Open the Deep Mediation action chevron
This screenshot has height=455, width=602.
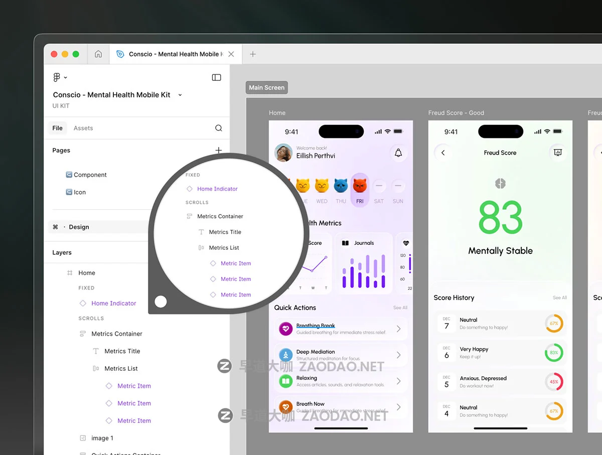coord(399,355)
